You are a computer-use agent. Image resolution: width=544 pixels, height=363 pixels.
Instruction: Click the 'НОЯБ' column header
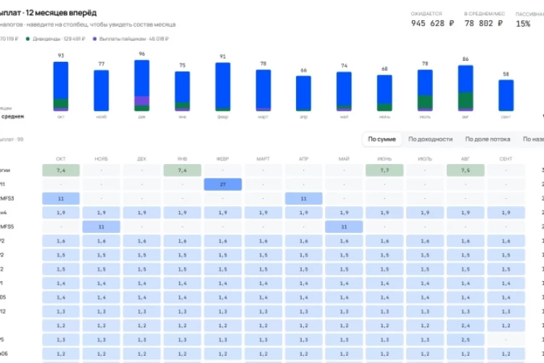102,159
